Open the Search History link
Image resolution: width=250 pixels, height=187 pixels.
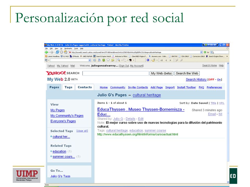point(196,79)
